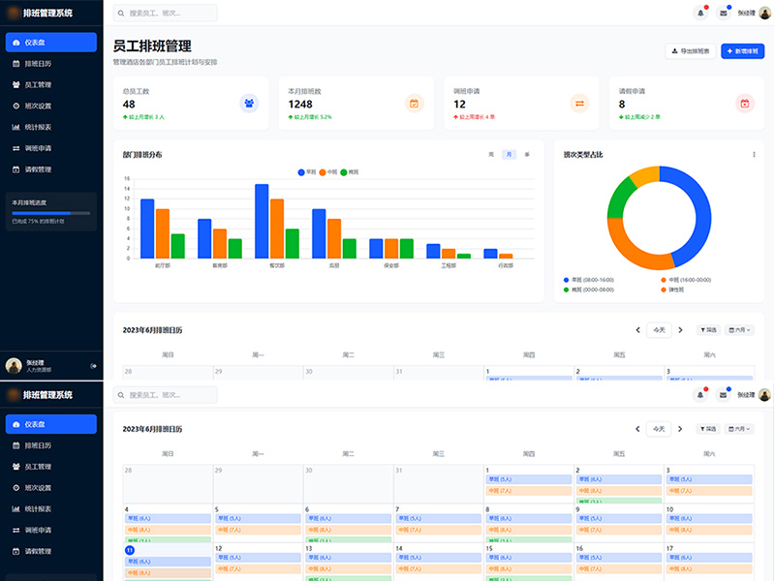Click the calendar icon on 请假申请 card
The image size is (775, 581).
click(x=744, y=104)
